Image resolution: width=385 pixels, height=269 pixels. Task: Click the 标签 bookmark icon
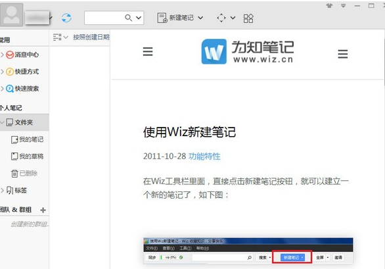(x=10, y=190)
